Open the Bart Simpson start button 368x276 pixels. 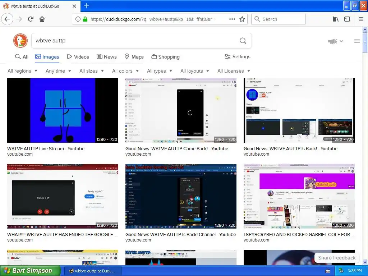[x=30, y=271]
